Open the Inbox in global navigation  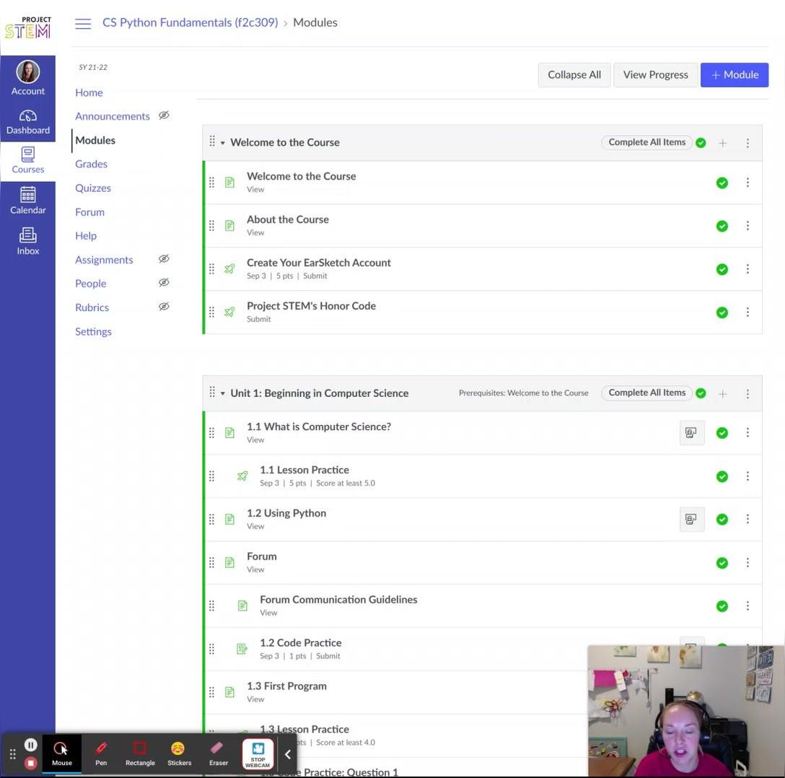28,241
